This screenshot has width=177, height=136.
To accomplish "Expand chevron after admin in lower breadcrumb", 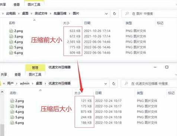I will [33, 84].
